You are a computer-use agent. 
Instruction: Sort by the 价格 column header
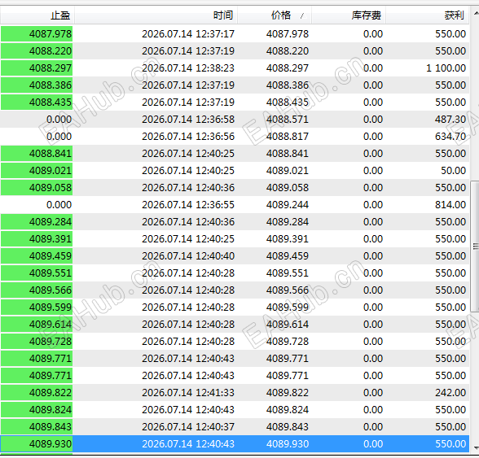(275, 15)
